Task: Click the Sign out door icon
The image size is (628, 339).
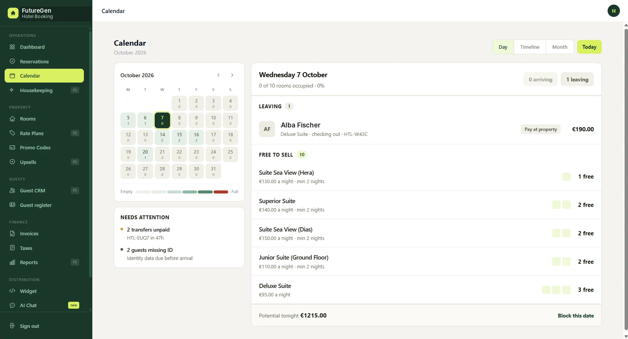Action: (x=12, y=326)
